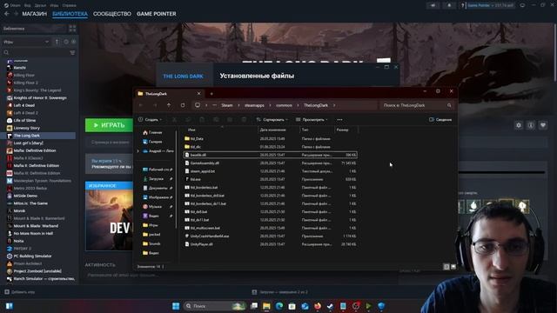557x313 pixels.
Task: Open downloads status at Steam bottom bar
Action: pos(279,292)
